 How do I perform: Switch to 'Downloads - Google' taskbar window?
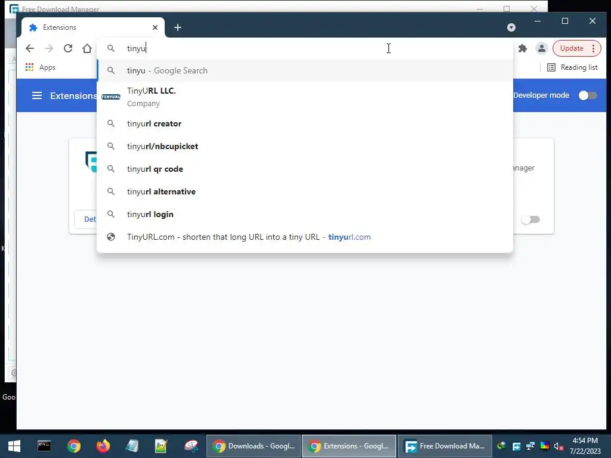pos(254,446)
